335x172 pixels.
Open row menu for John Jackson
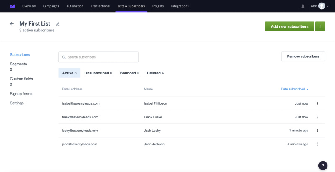point(317,144)
